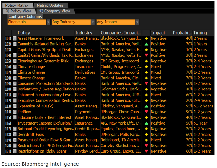Click green up triangle in Expansion of 401(k) row

[146, 106]
